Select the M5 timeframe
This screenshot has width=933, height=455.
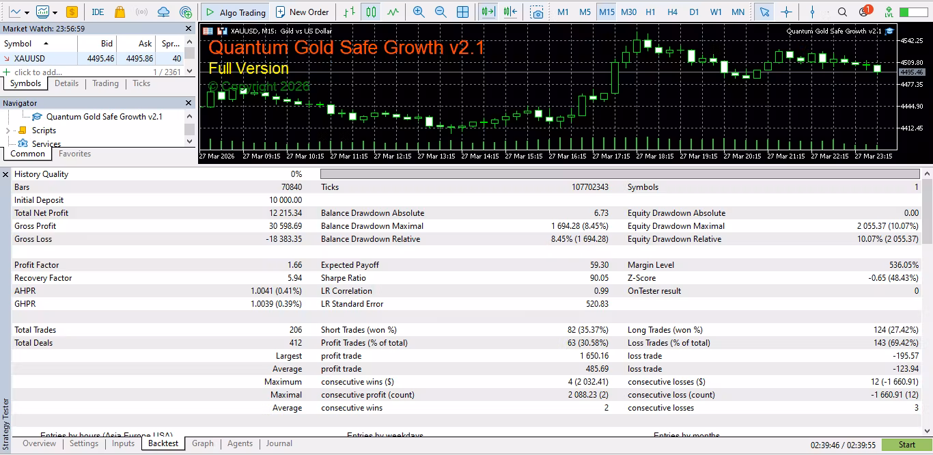[x=585, y=12]
